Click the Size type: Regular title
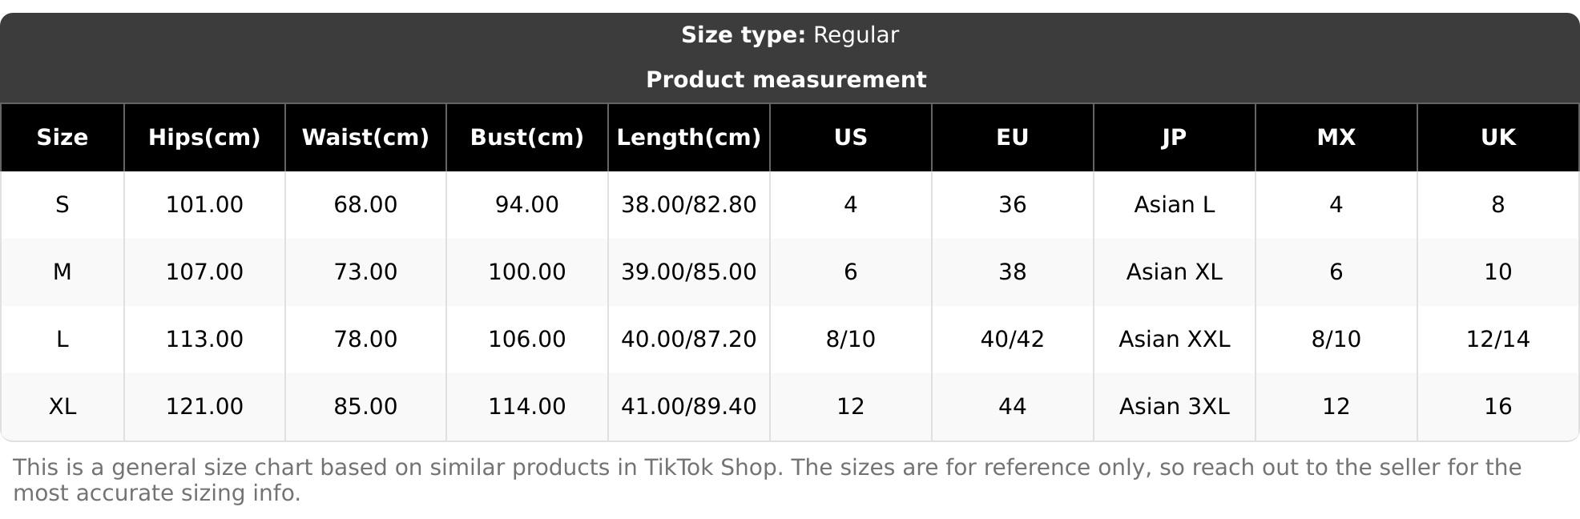Image resolution: width=1580 pixels, height=519 pixels. (789, 35)
